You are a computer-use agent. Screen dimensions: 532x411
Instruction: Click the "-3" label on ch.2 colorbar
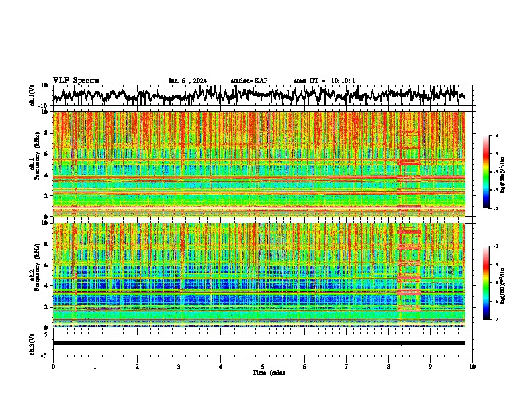point(496,246)
